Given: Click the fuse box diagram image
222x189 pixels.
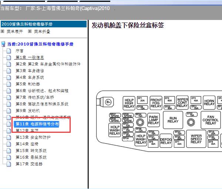Looking at the screenshot, I should click(x=159, y=121).
